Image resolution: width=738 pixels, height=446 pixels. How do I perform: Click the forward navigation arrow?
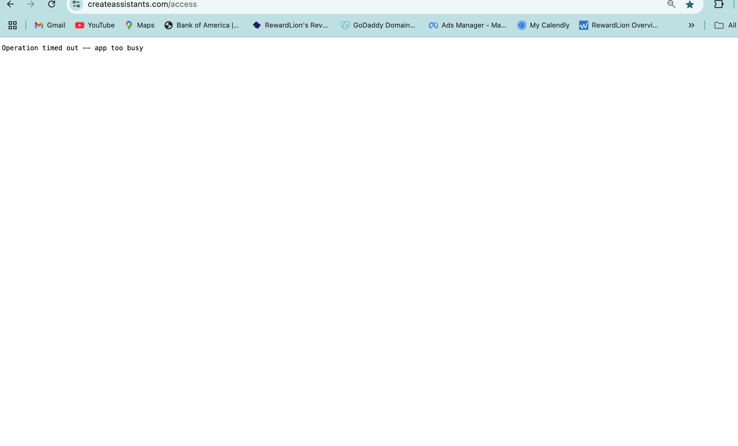coord(31,4)
